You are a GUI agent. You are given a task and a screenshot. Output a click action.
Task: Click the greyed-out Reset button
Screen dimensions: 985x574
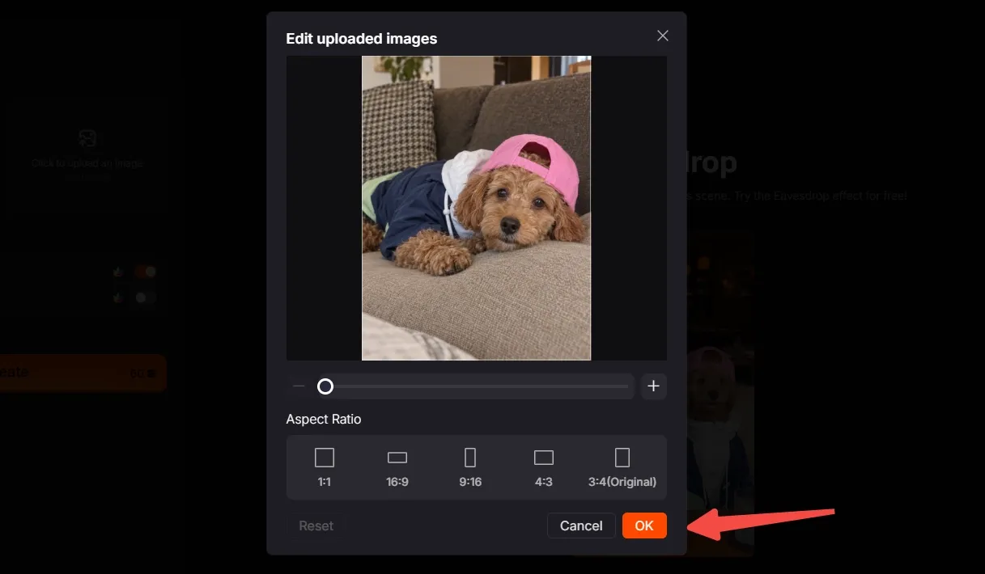pos(316,525)
